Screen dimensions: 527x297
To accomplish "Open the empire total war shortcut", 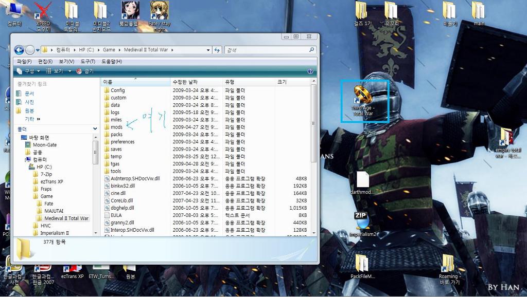I will click(x=507, y=143).
